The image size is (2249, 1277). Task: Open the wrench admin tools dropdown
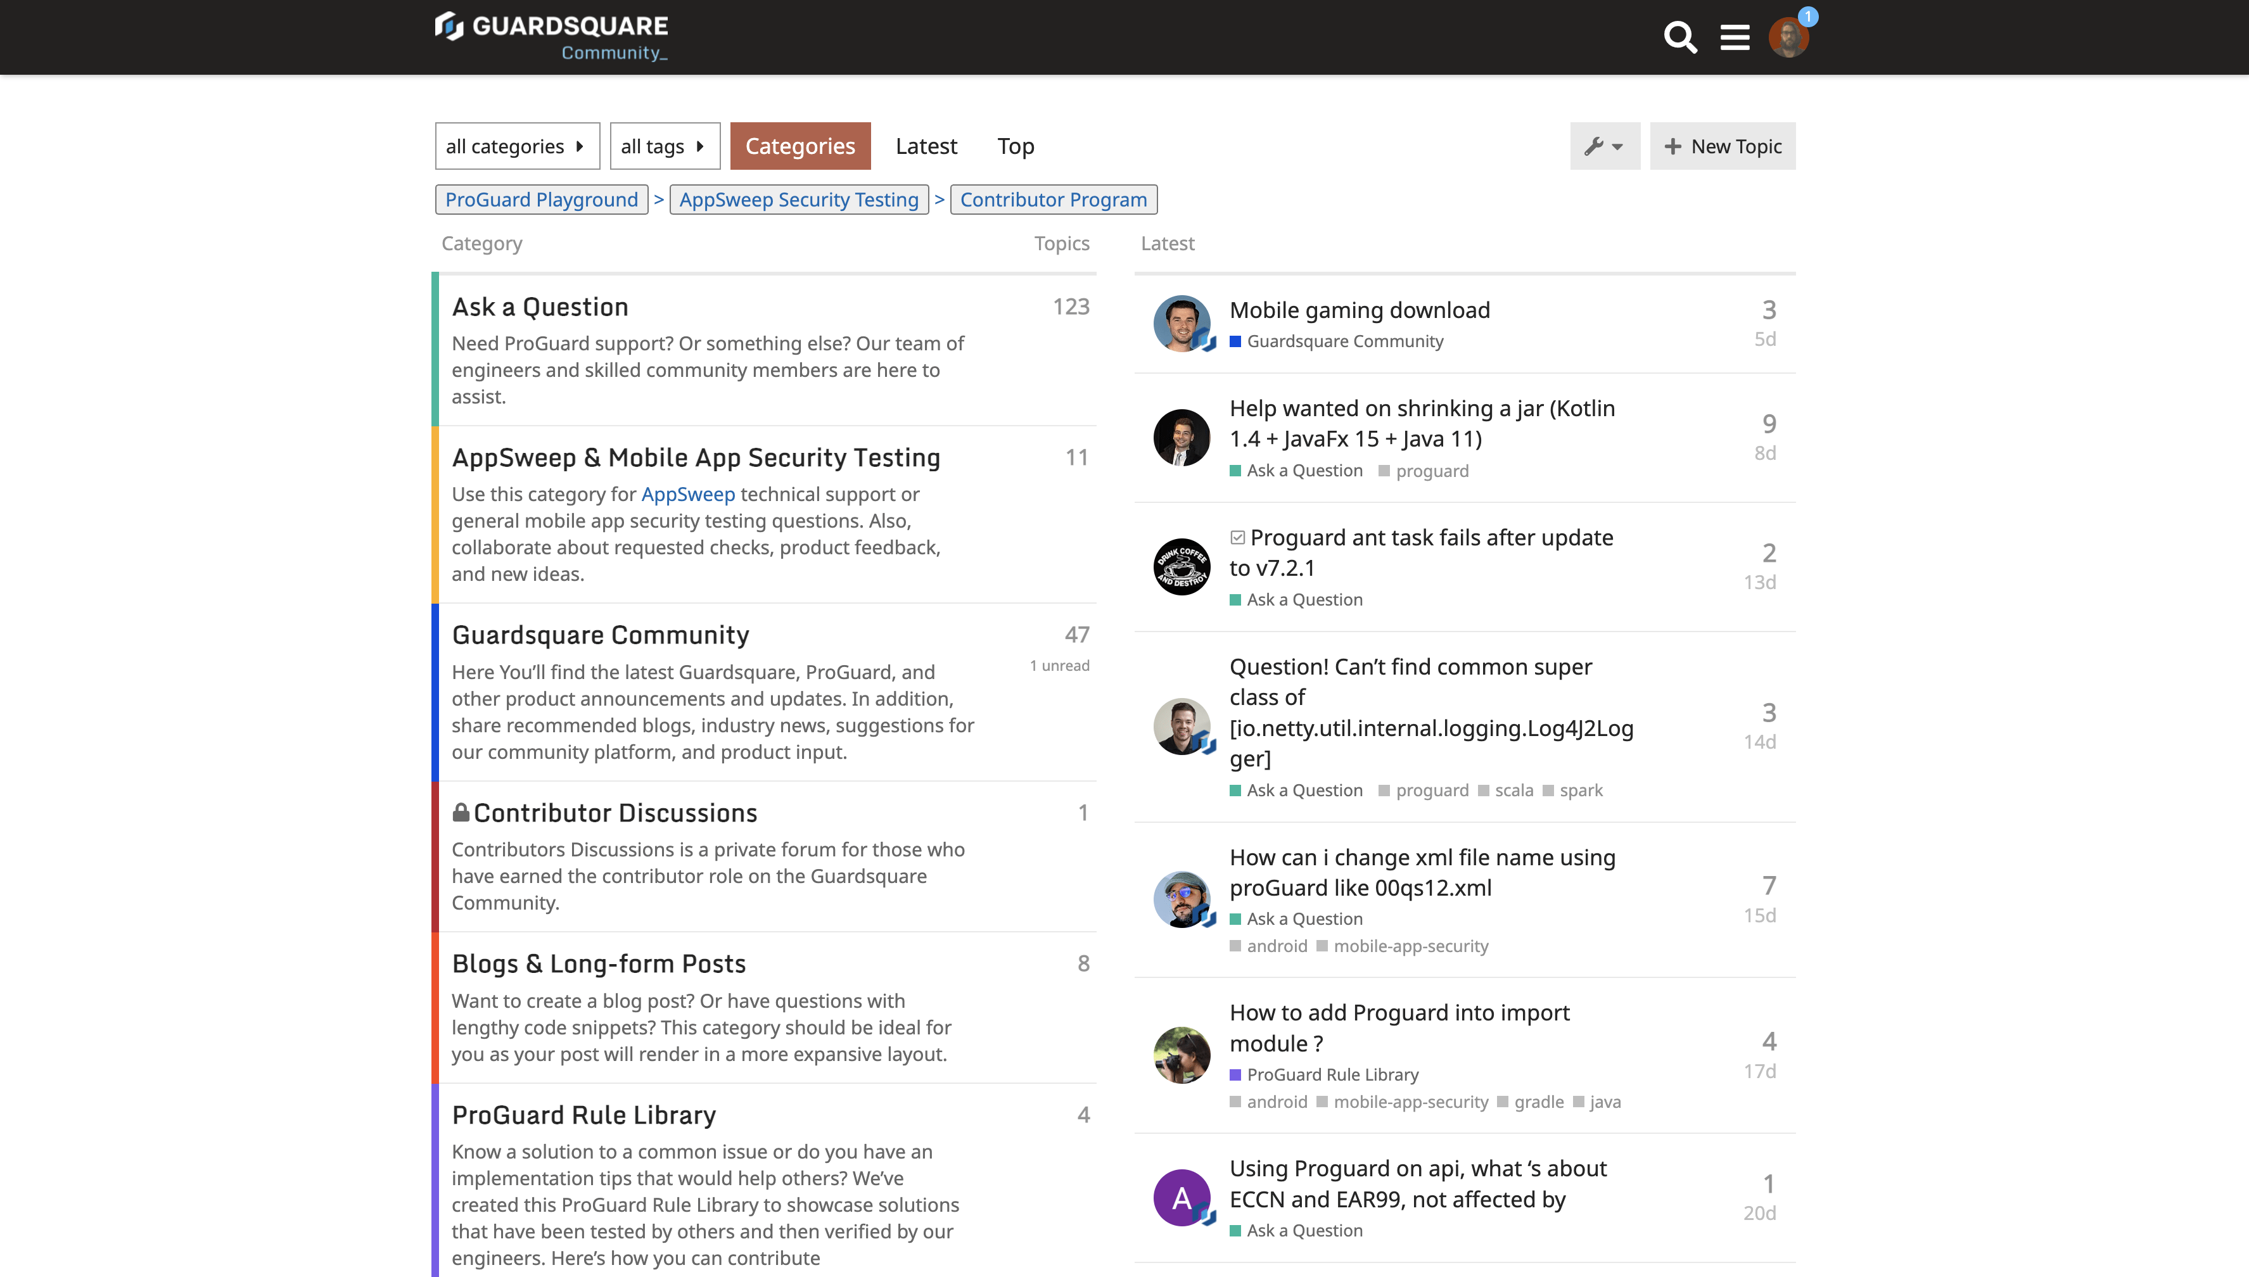pos(1604,146)
